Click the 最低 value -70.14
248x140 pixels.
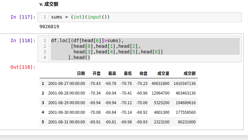pyautogui.click(x=126, y=112)
